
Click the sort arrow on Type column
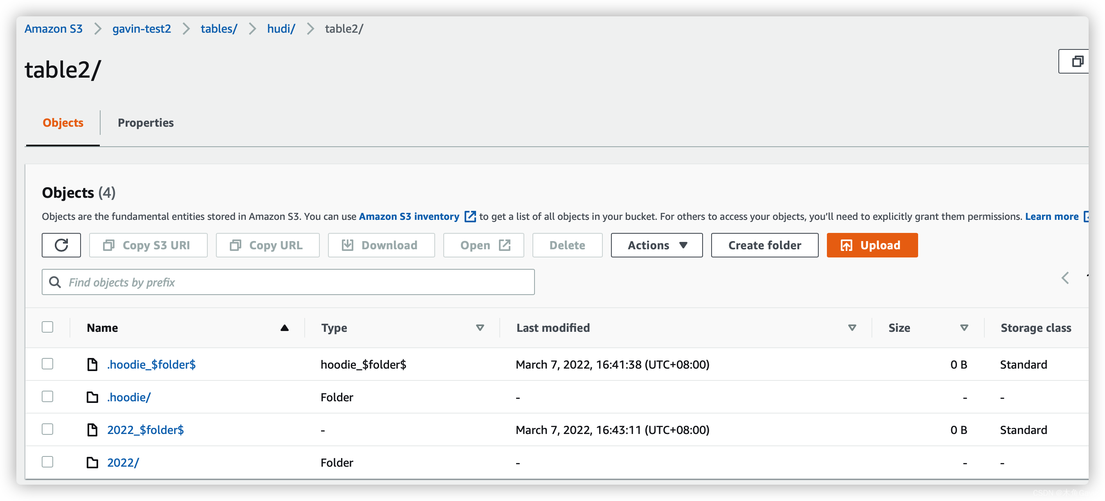(x=480, y=328)
